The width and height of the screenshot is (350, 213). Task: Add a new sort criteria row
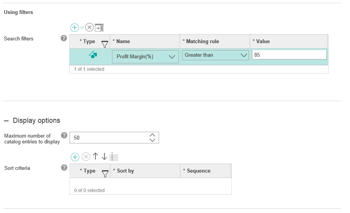click(x=75, y=157)
